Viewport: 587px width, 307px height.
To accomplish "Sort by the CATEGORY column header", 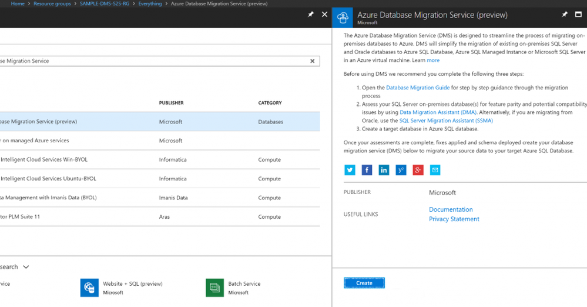I will coord(270,103).
